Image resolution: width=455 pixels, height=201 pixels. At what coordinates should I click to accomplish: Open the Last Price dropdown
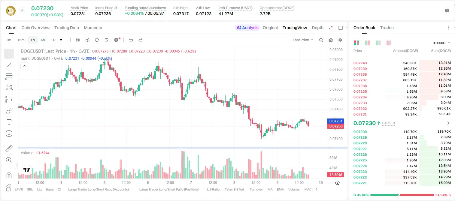[x=303, y=40]
